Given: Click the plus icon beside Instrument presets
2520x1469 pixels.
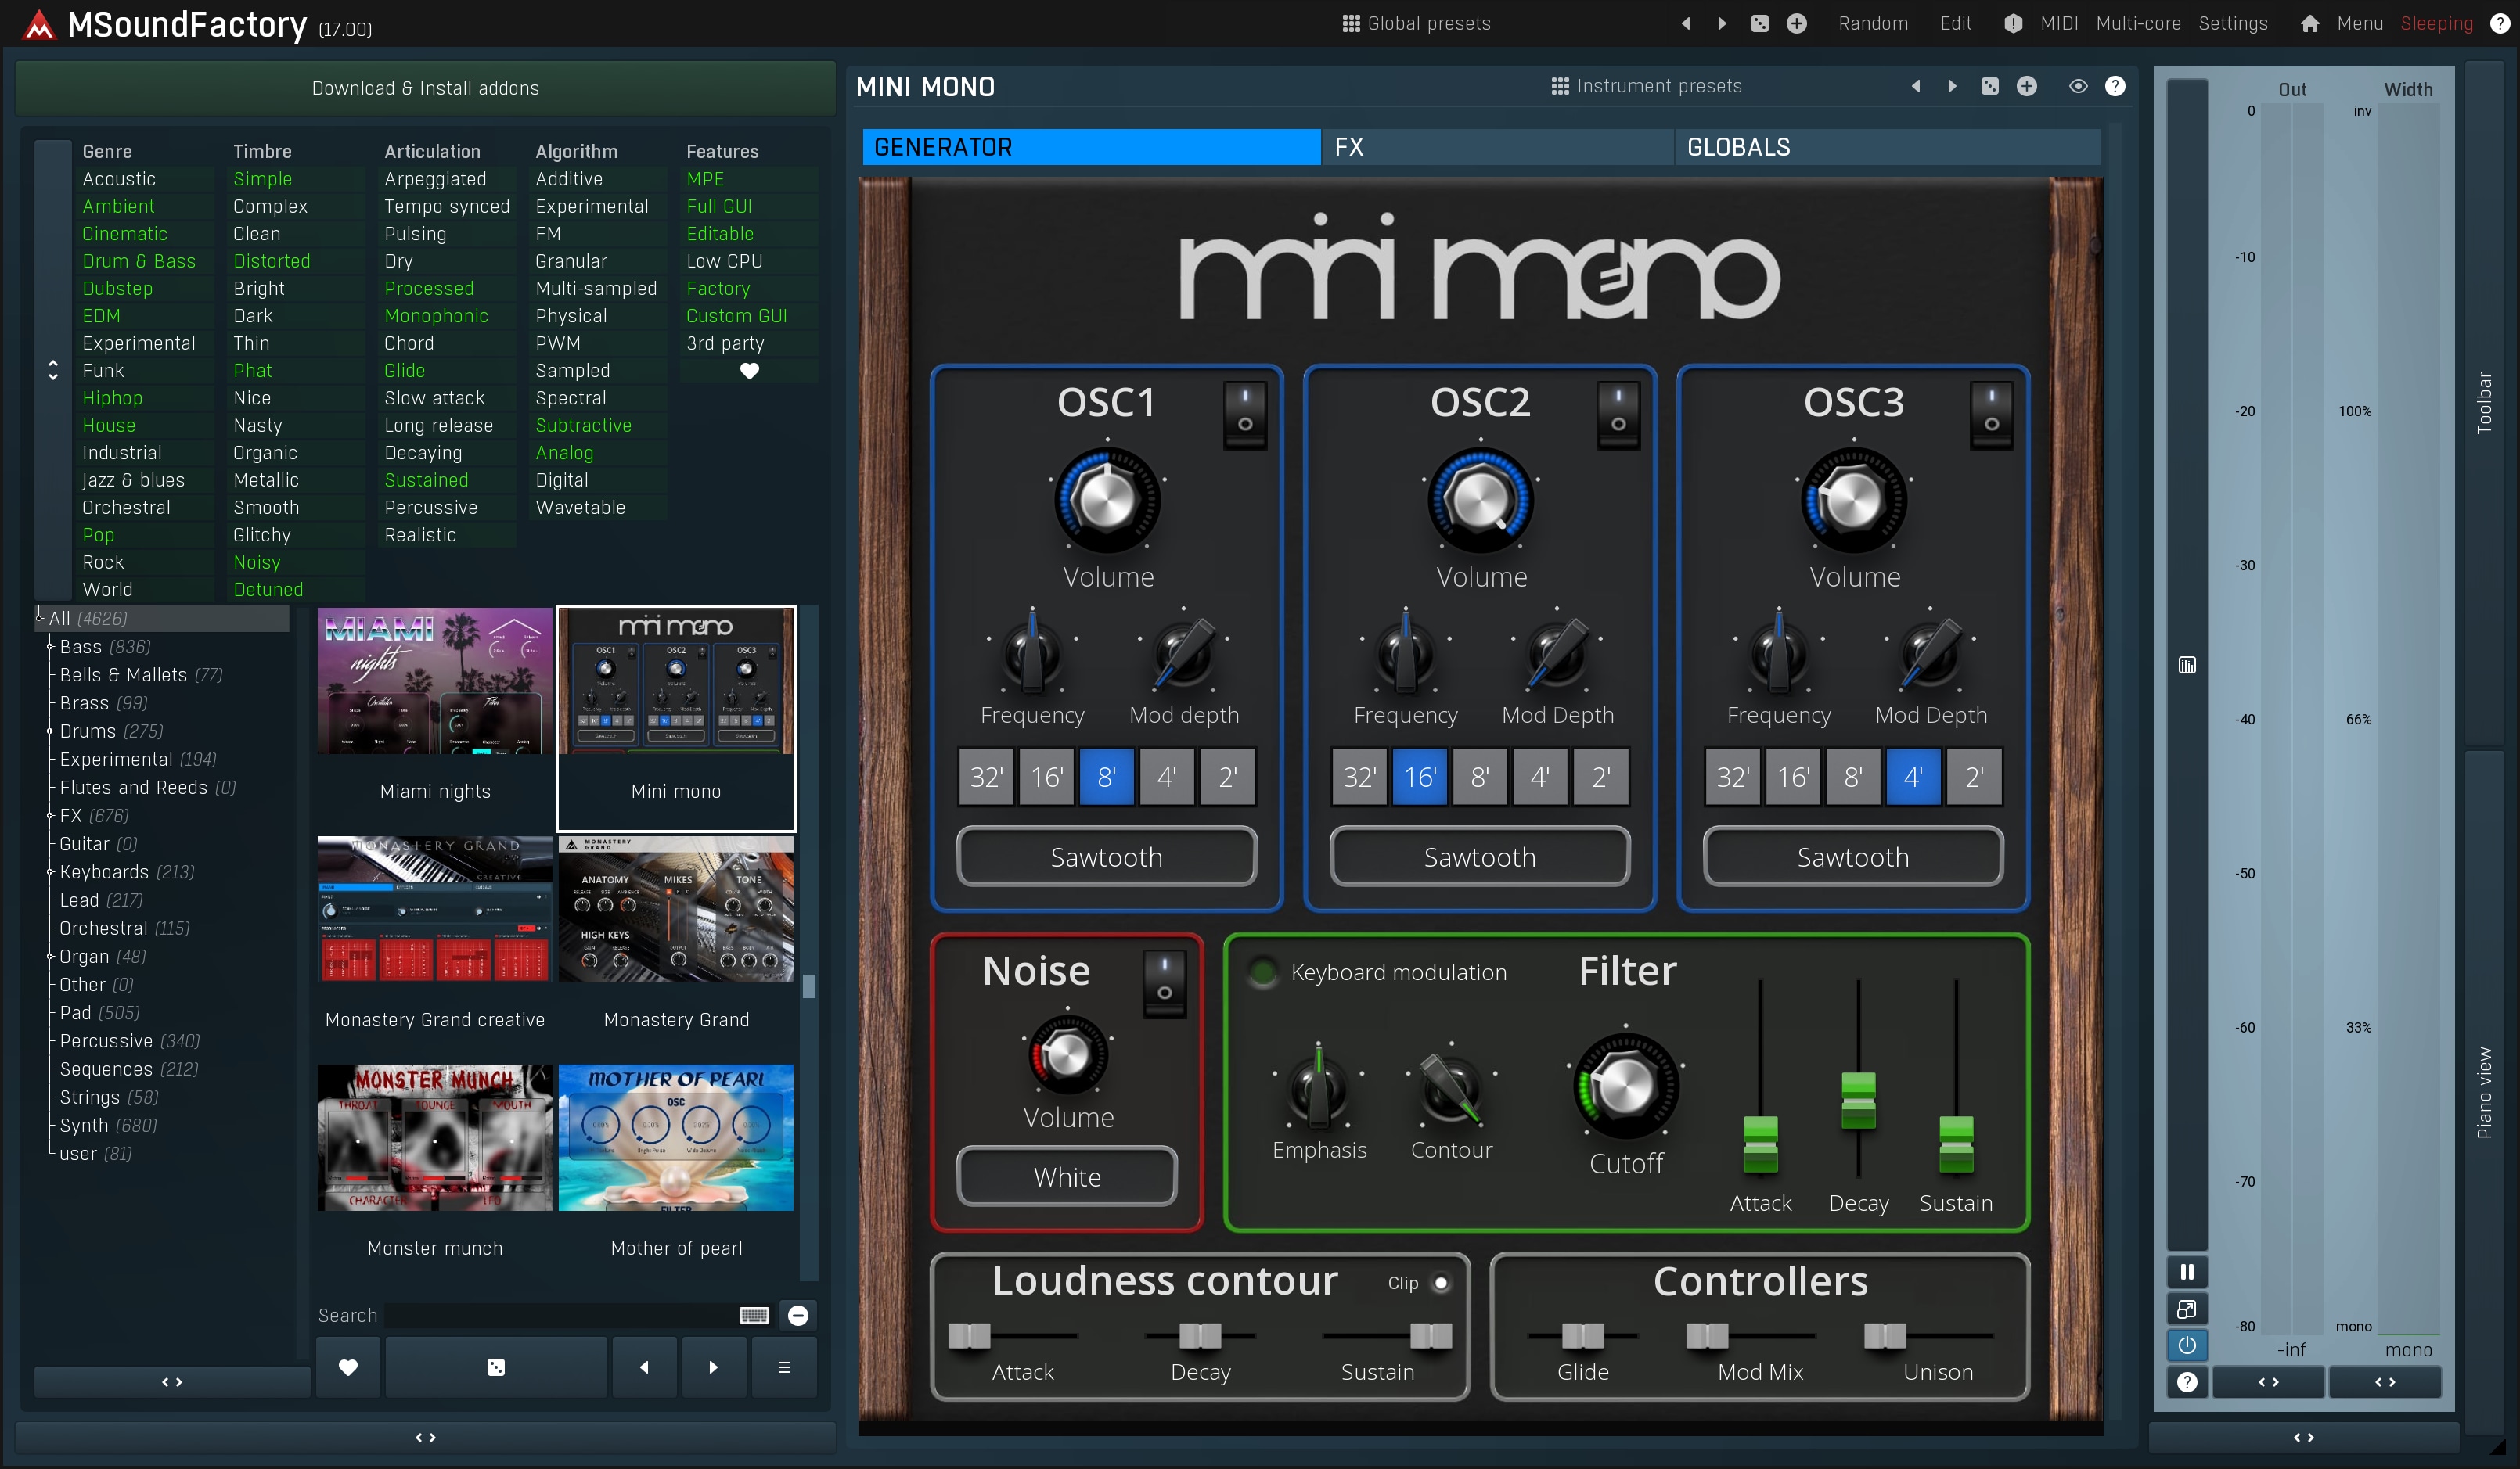Looking at the screenshot, I should pyautogui.click(x=2026, y=87).
